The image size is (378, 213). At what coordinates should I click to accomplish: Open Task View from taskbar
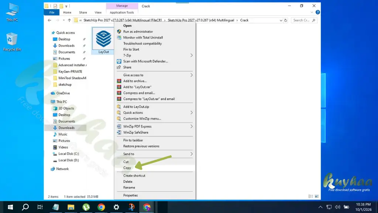pyautogui.click(x=40, y=207)
